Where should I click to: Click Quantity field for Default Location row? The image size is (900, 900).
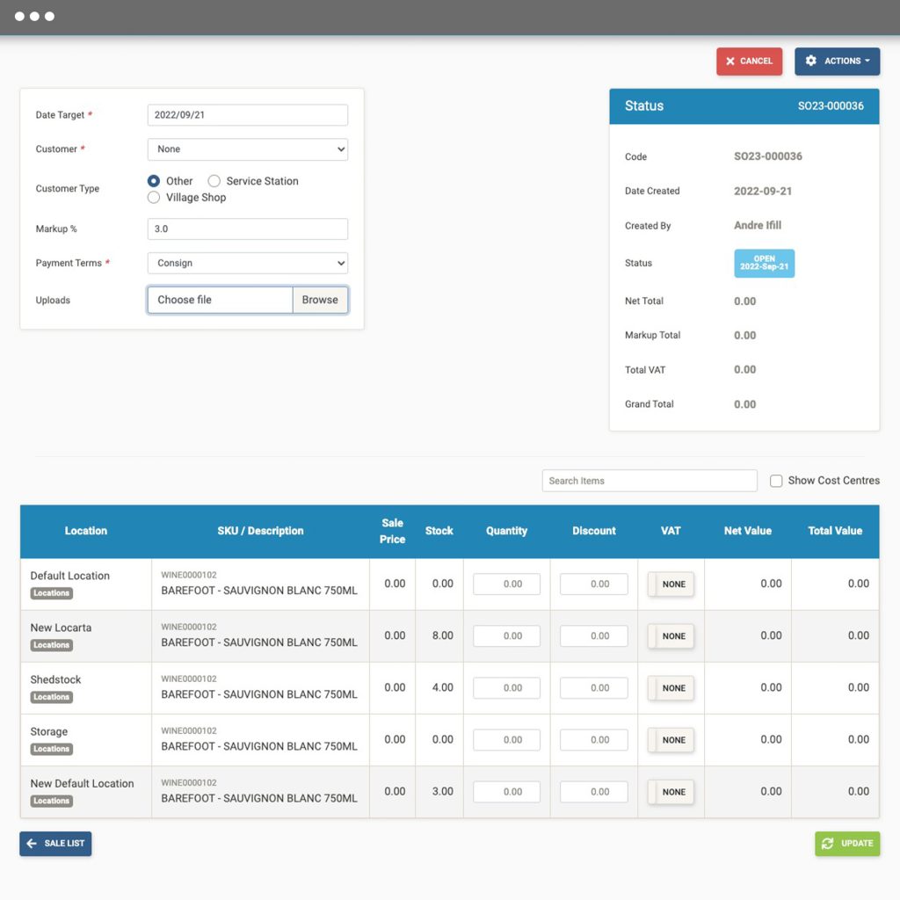coord(506,584)
